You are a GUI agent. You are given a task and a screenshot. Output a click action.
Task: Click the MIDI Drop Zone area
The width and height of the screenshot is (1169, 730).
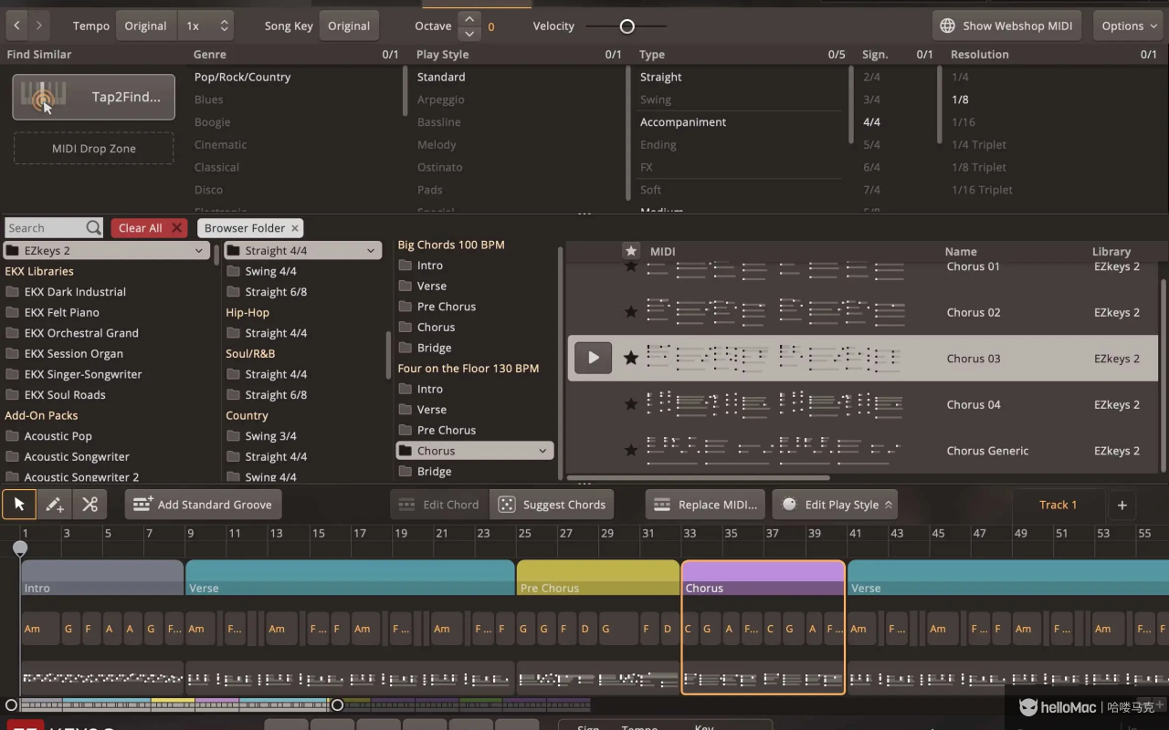pyautogui.click(x=93, y=149)
